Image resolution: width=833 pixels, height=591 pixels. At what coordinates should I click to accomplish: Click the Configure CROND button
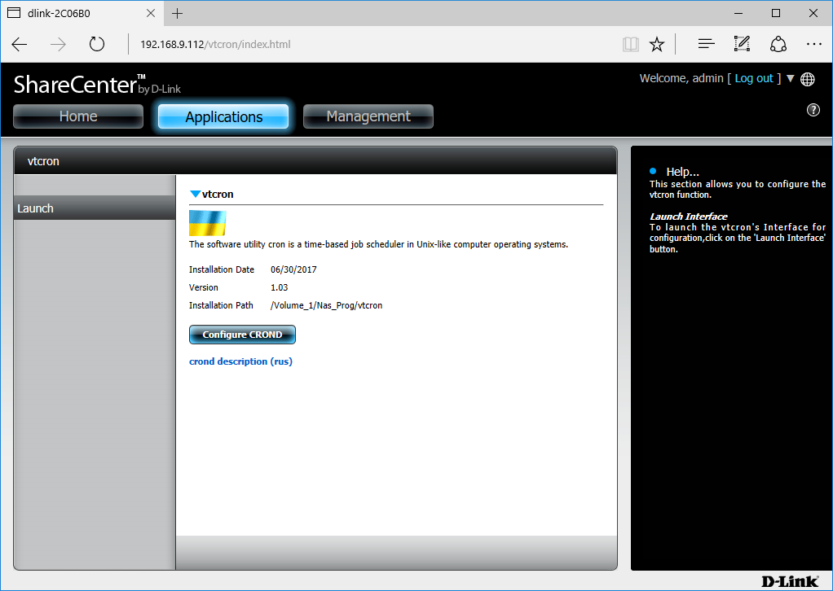point(242,335)
